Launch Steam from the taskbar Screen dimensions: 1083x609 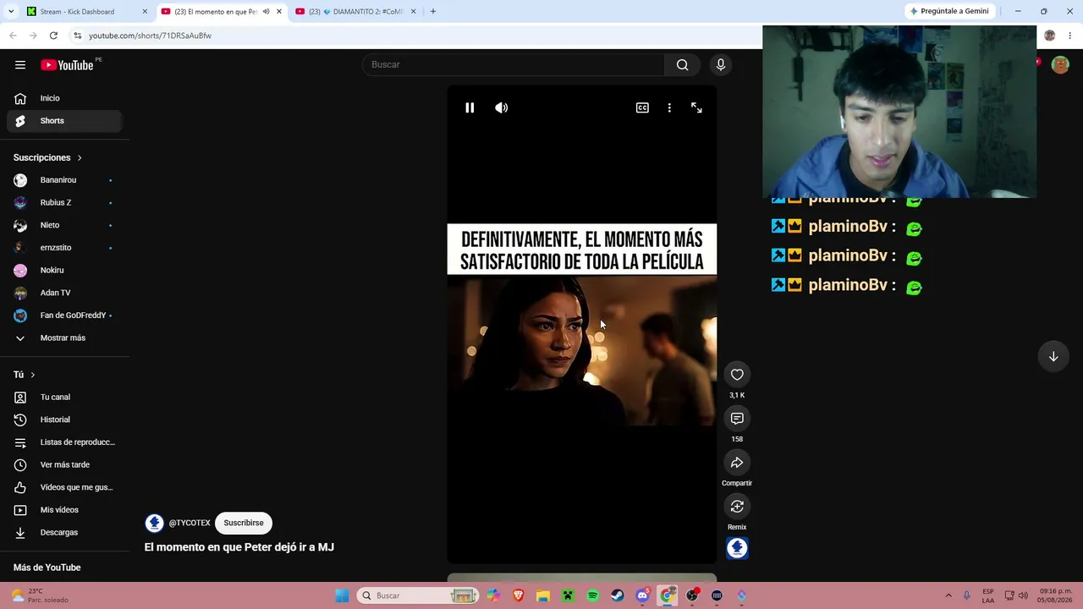click(617, 595)
